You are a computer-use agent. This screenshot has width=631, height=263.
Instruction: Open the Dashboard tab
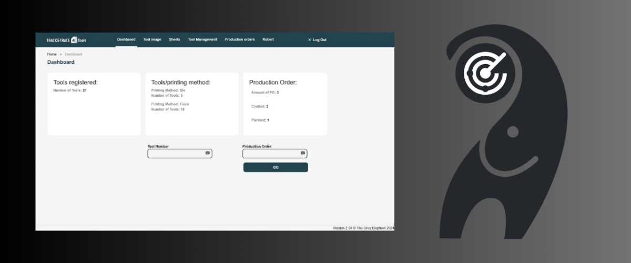click(126, 39)
